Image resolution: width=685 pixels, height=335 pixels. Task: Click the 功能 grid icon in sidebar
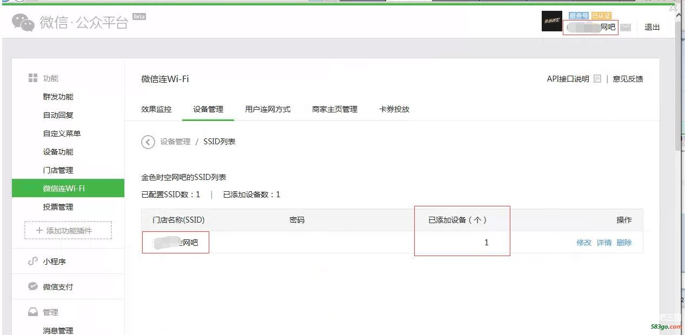click(33, 78)
